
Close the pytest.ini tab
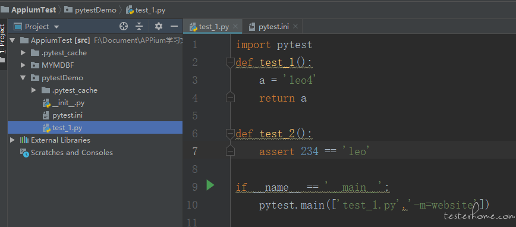click(295, 26)
